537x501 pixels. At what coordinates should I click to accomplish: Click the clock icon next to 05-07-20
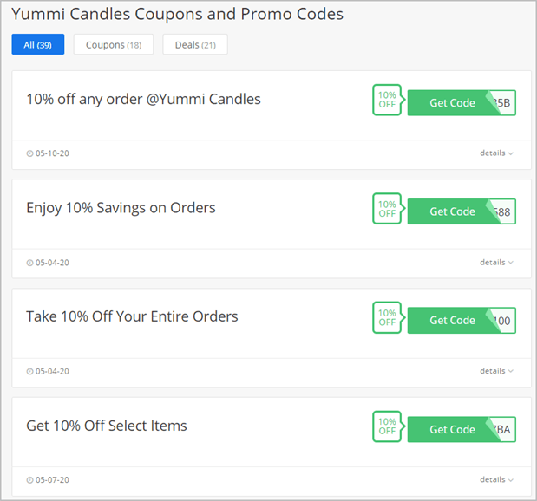point(29,480)
